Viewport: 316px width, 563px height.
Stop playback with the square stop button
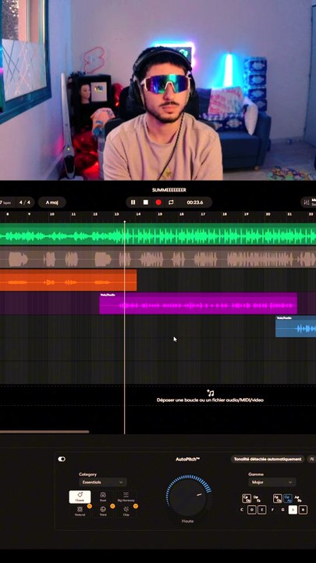pyautogui.click(x=146, y=203)
